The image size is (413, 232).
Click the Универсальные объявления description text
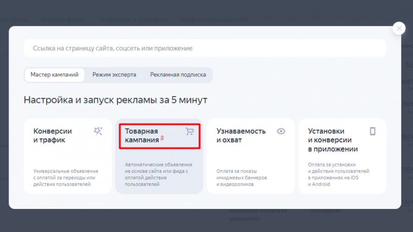pos(66,177)
